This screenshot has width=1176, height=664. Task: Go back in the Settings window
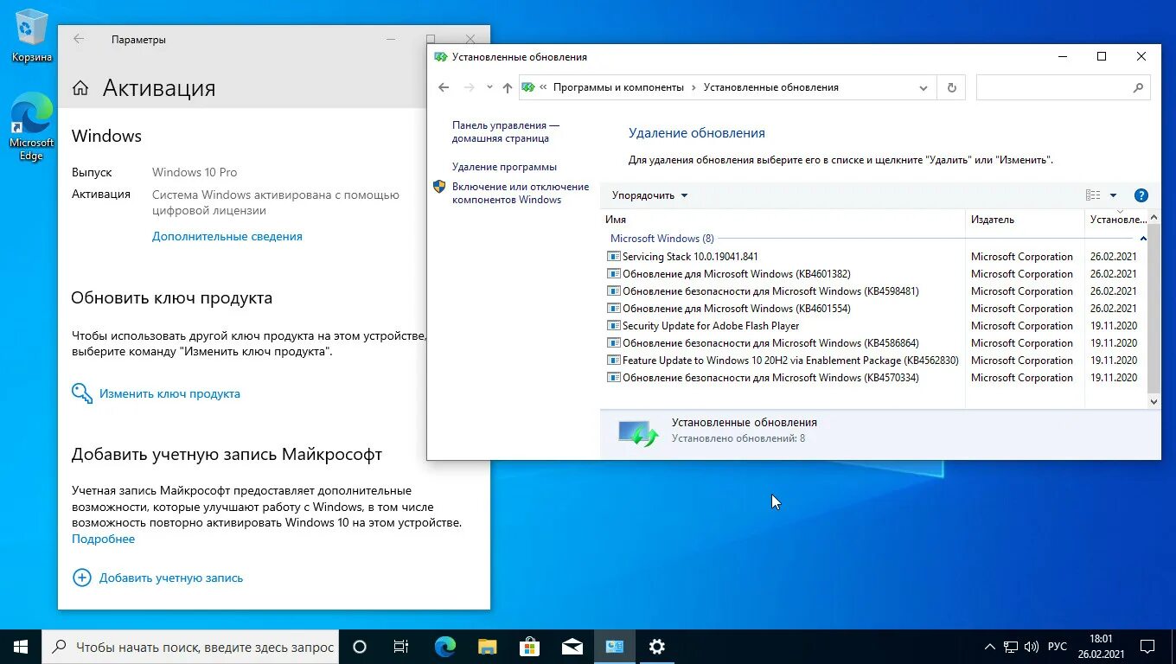pos(79,39)
